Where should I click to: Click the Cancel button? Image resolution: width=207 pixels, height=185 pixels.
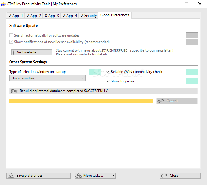(177, 101)
